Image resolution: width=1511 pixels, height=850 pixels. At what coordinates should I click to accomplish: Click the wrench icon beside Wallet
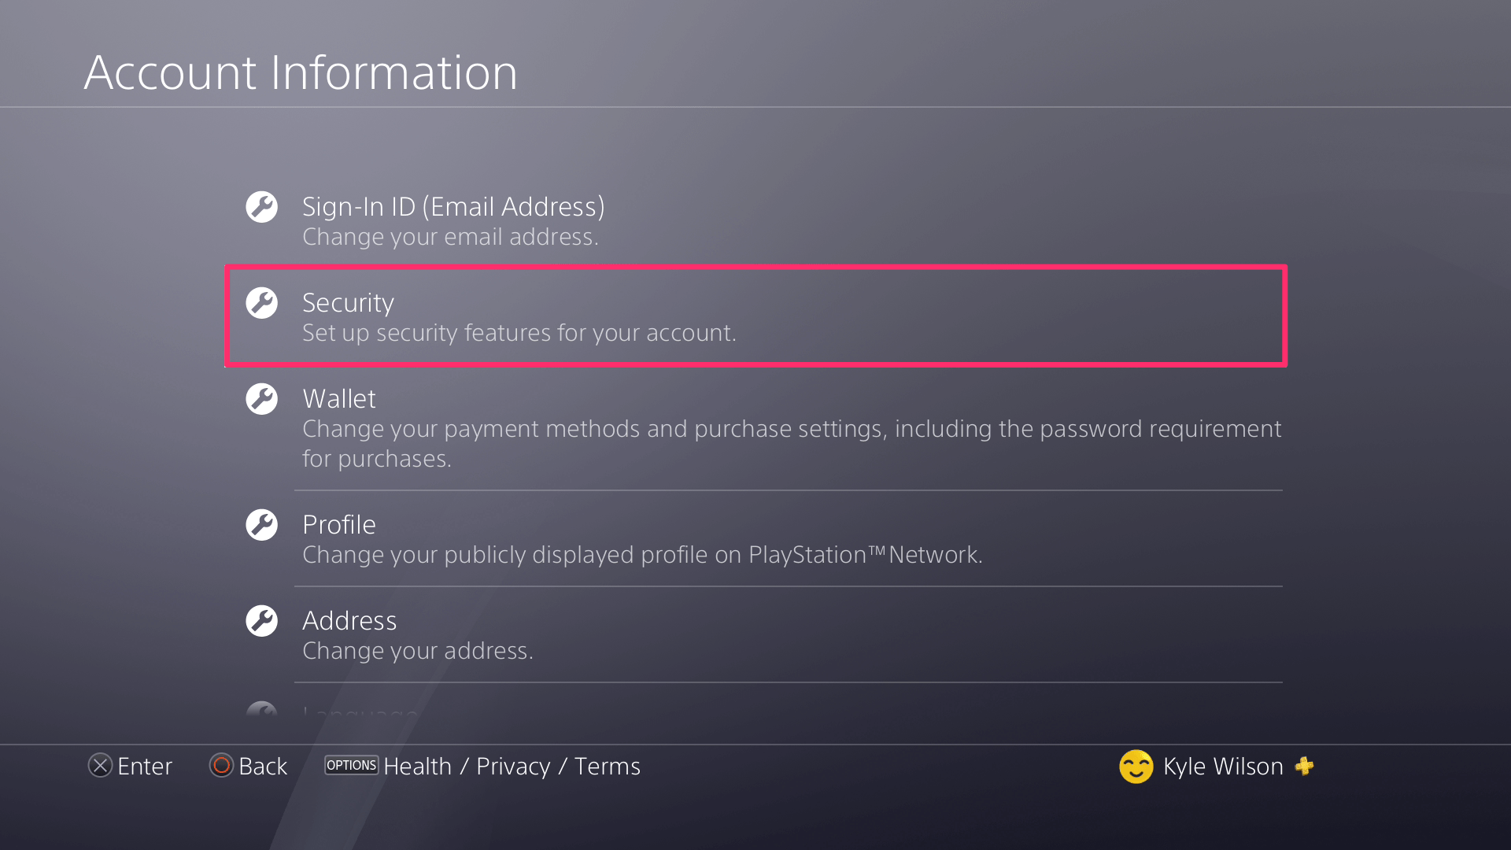tap(261, 399)
